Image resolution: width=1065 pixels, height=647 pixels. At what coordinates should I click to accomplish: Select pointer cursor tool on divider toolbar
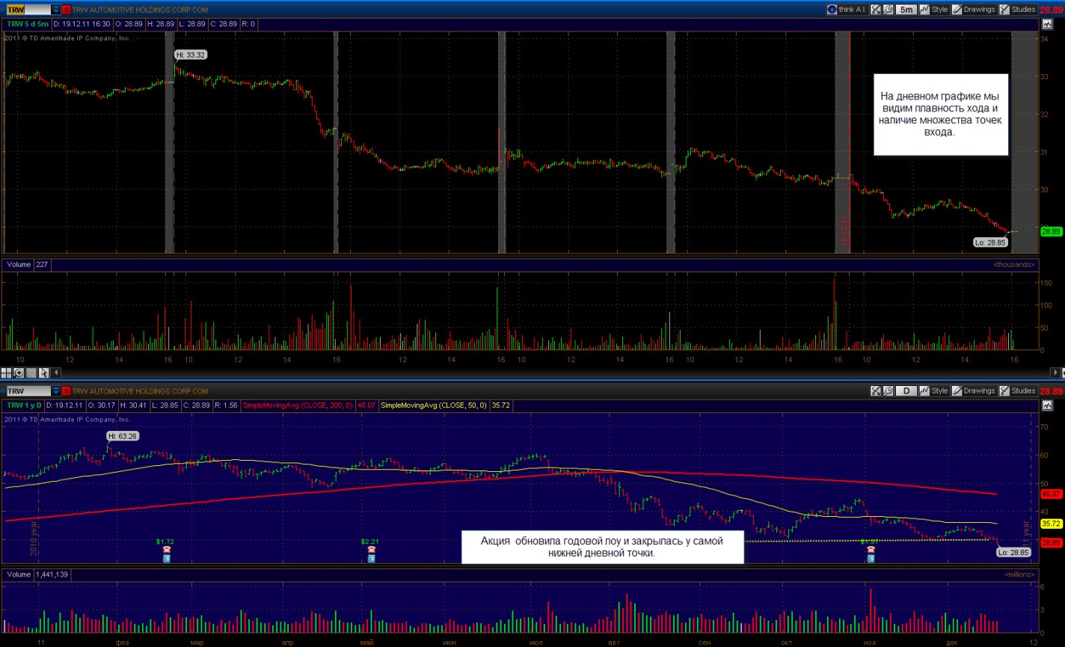click(x=43, y=372)
